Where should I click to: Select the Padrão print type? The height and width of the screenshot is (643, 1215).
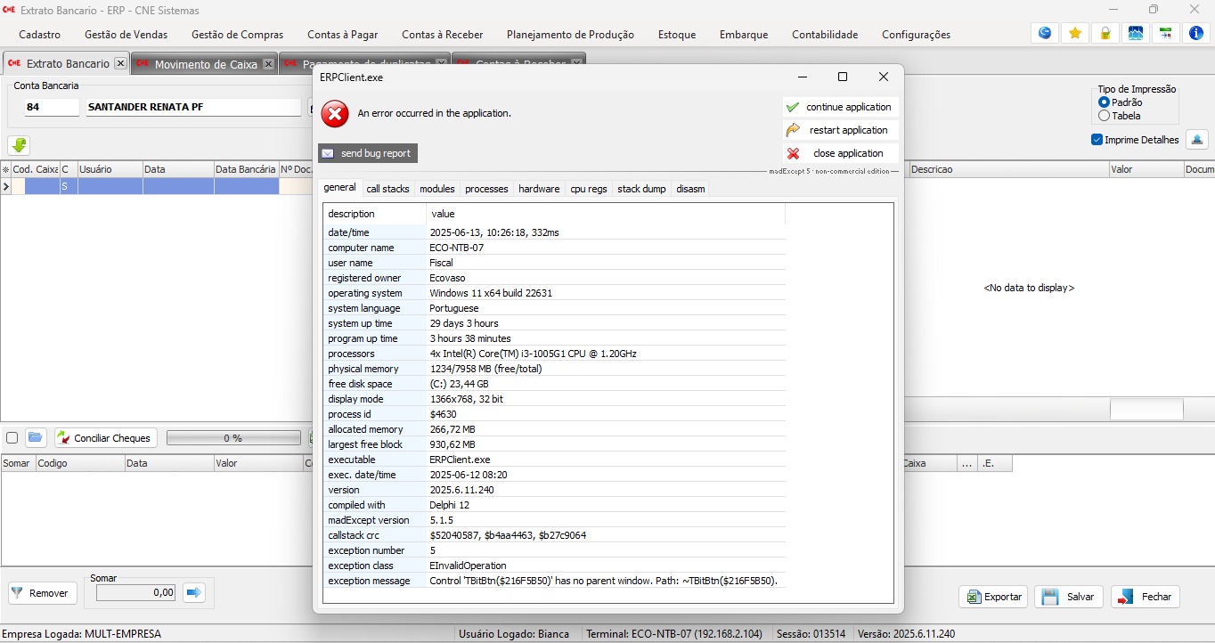1105,102
